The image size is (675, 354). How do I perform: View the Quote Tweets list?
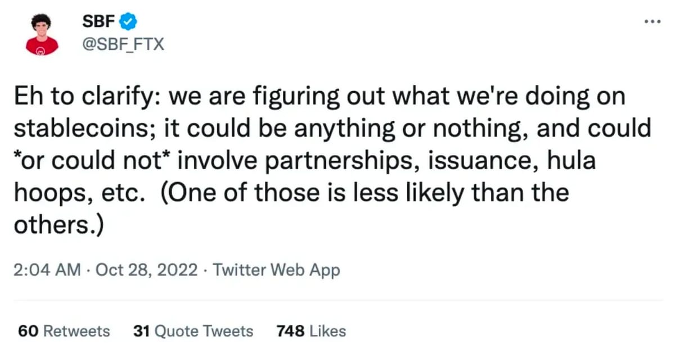[193, 331]
